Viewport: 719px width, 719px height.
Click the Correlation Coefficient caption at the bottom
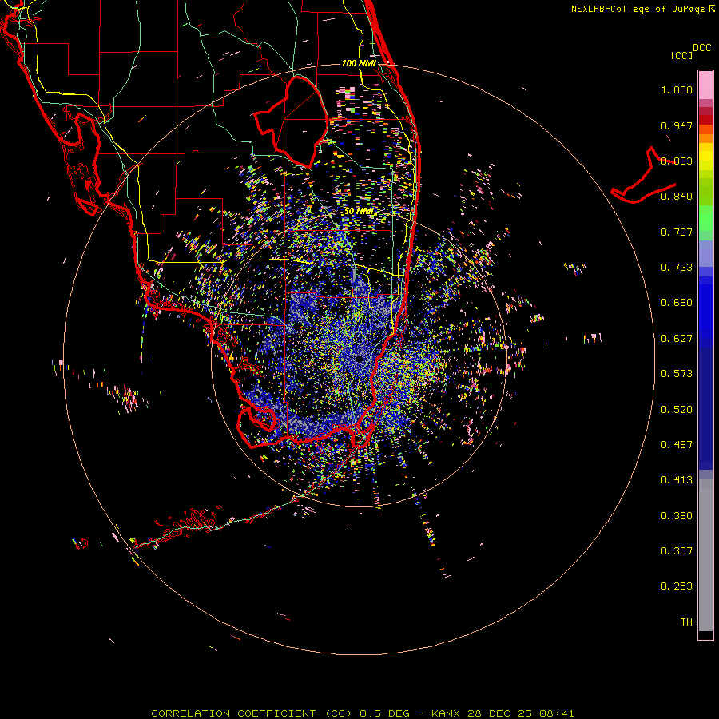point(362,713)
